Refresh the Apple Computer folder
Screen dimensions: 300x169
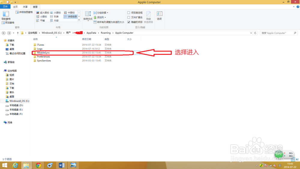pos(255,33)
